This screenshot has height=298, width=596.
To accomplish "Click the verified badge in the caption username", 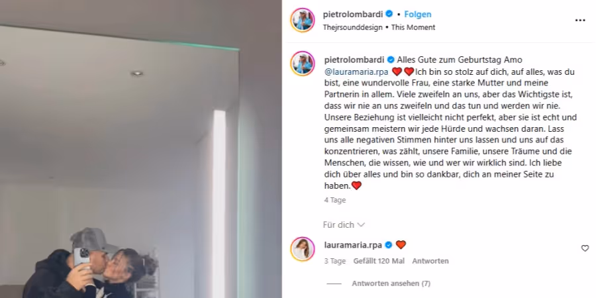I will pyautogui.click(x=391, y=60).
